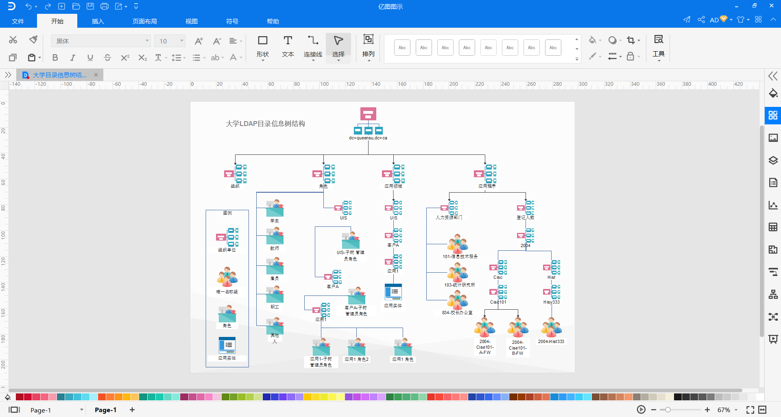Switch to the 帮助 tab

273,21
